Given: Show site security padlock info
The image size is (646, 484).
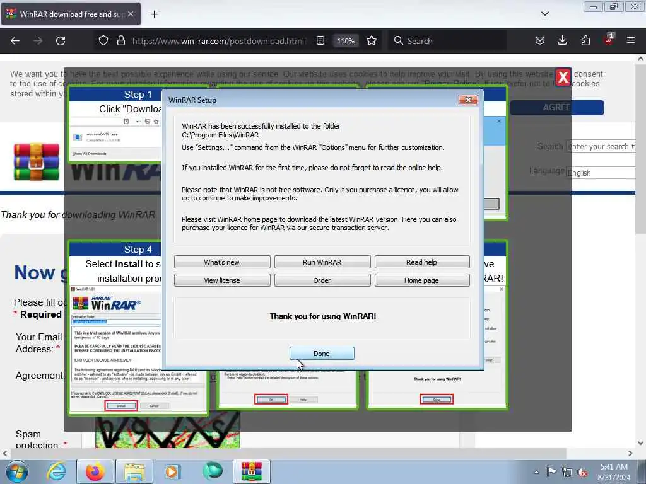Looking at the screenshot, I should click(120, 41).
